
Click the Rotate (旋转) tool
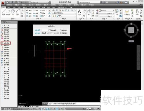36,10
